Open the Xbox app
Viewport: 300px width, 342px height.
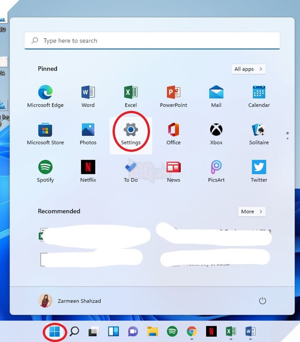pos(216,133)
